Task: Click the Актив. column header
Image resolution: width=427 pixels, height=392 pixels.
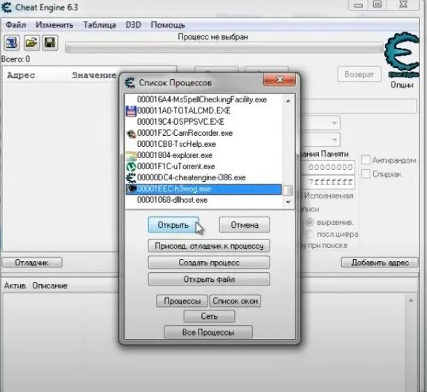Action: (15, 285)
